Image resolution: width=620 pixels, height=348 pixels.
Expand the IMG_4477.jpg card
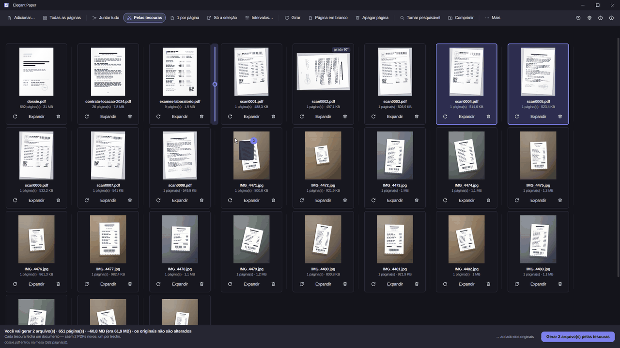coord(108,284)
